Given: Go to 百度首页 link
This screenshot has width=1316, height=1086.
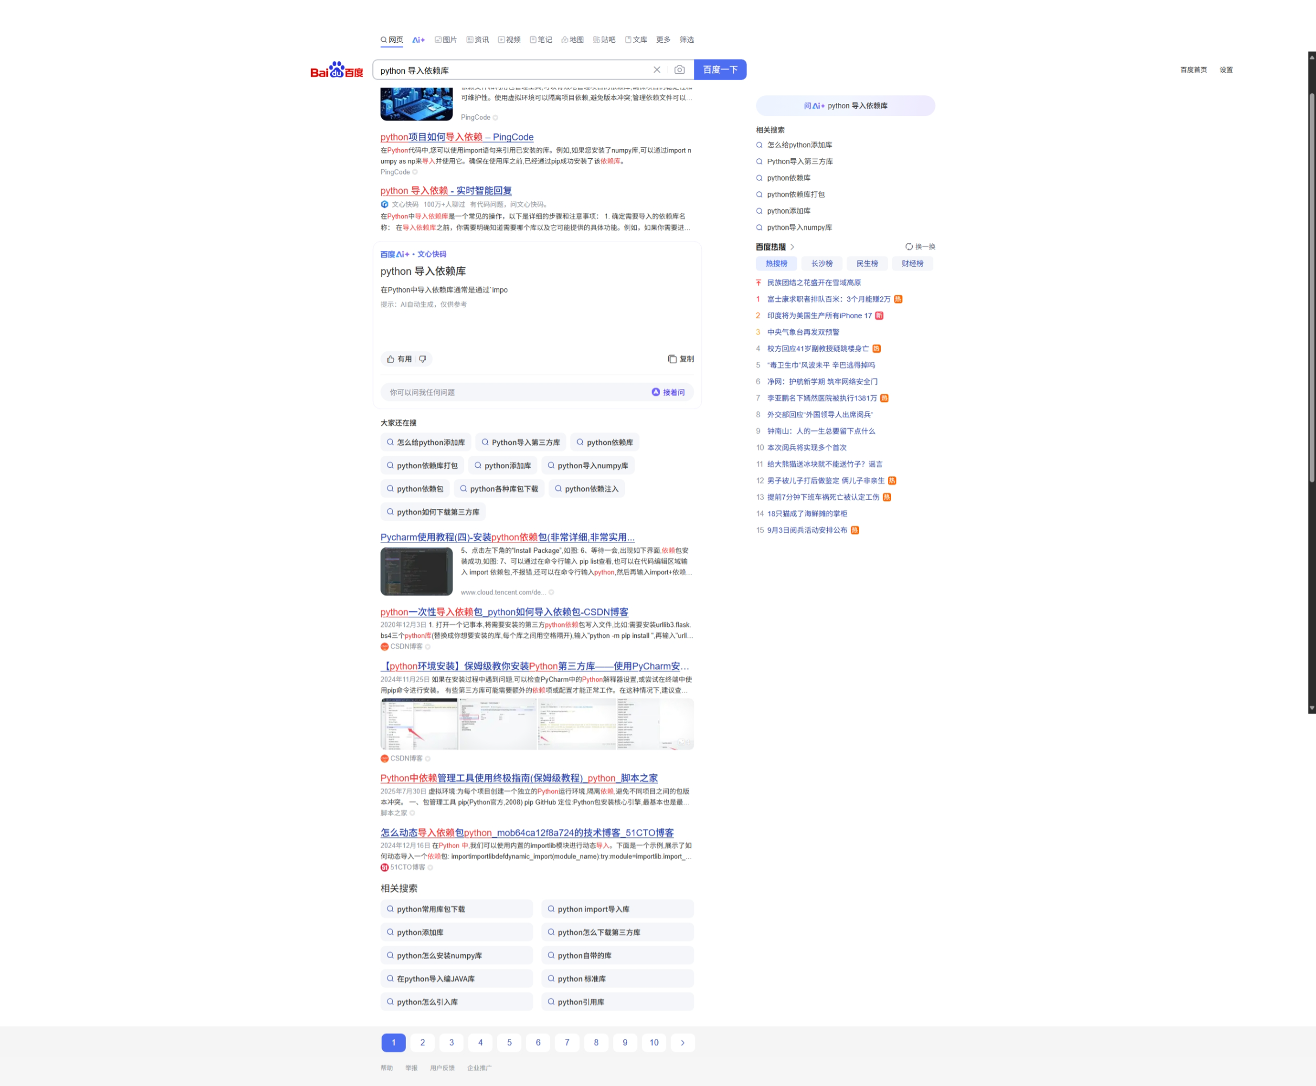Looking at the screenshot, I should 1194,70.
